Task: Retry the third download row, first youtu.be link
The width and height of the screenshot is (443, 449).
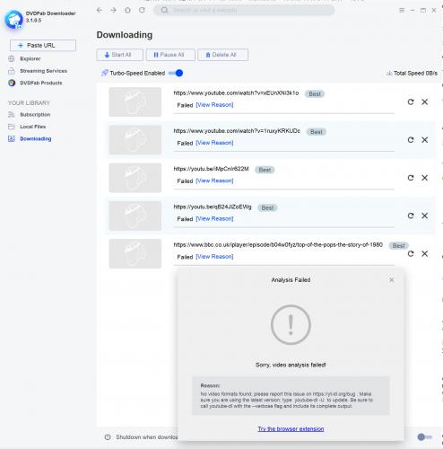Action: tap(411, 178)
